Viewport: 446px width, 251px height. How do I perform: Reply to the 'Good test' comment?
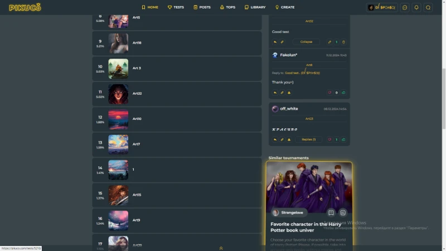(x=275, y=42)
